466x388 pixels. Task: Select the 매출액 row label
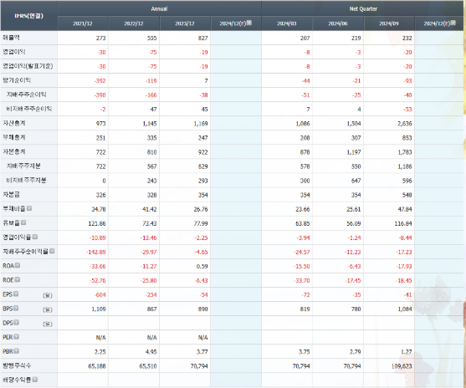click(11, 38)
